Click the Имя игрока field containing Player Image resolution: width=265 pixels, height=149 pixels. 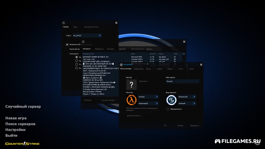[183, 81]
